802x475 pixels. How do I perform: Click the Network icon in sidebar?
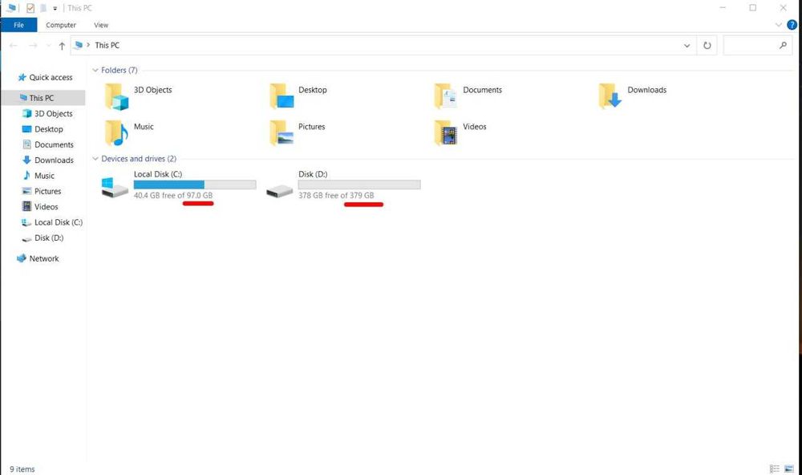[22, 258]
